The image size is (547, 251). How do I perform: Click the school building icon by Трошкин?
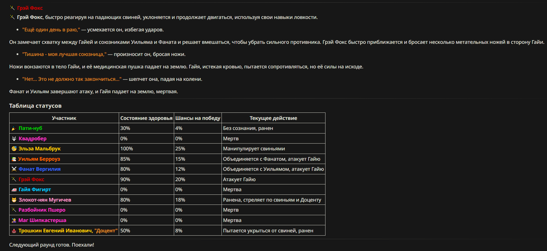coord(14,231)
